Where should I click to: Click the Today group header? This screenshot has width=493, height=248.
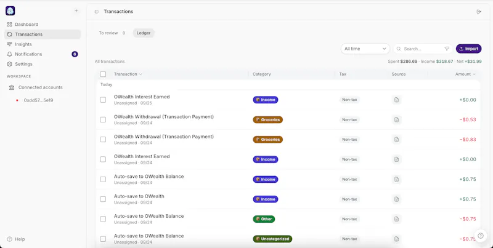point(106,84)
